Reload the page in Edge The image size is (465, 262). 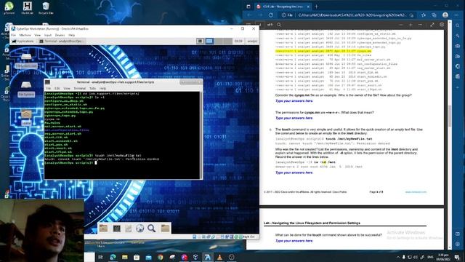tap(271, 15)
